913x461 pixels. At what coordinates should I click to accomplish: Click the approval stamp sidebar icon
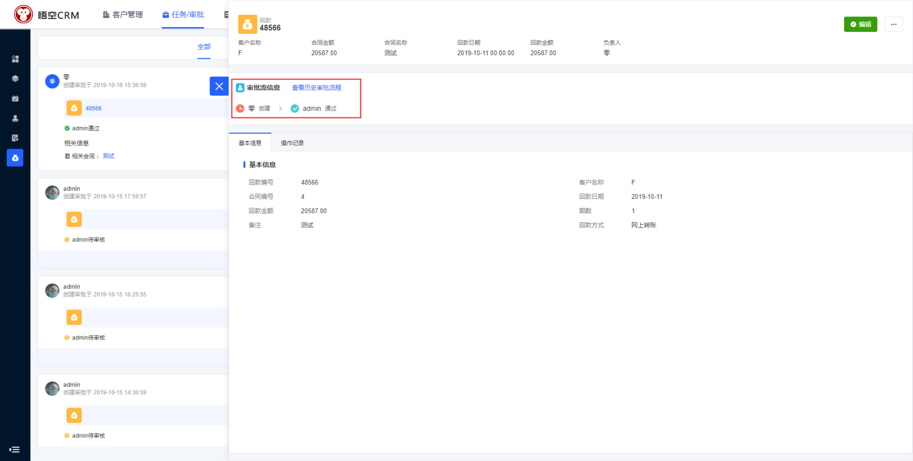tap(15, 118)
